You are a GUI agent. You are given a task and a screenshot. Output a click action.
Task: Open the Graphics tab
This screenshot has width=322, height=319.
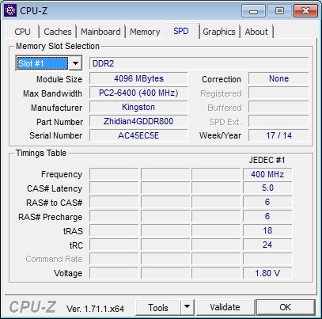(219, 32)
